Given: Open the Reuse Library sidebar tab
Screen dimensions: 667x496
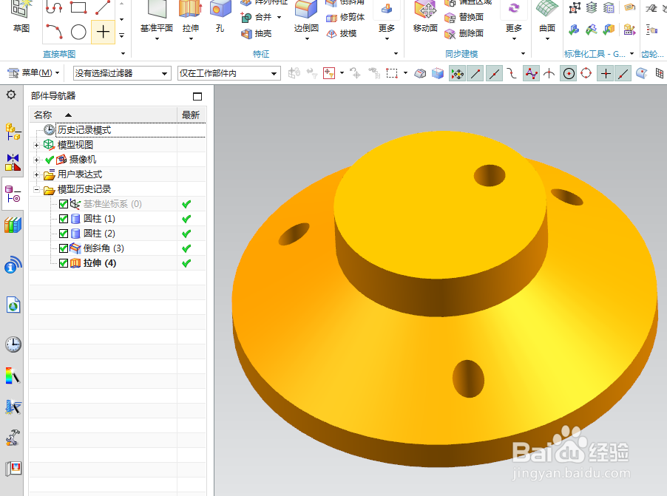Looking at the screenshot, I should 13,225.
